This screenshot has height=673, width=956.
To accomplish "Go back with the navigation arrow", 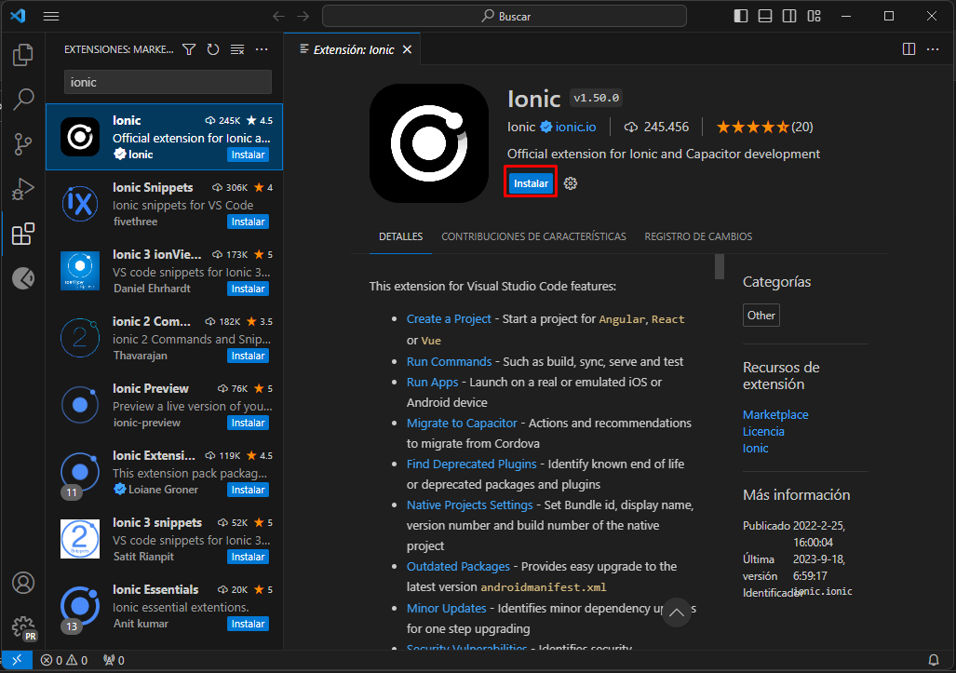I will tap(278, 17).
